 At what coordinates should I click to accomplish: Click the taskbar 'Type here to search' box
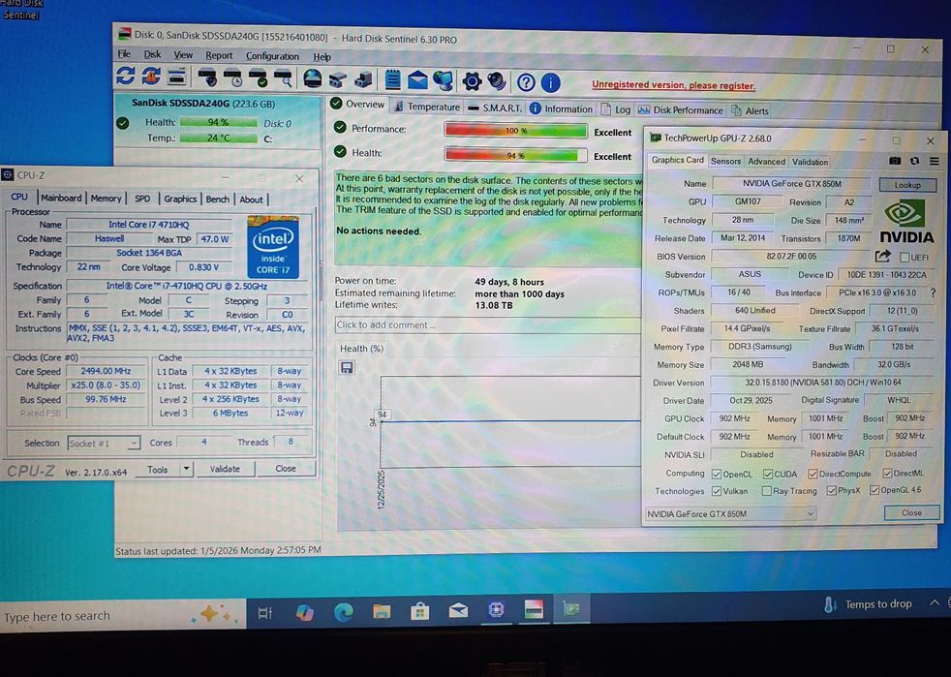[123, 615]
